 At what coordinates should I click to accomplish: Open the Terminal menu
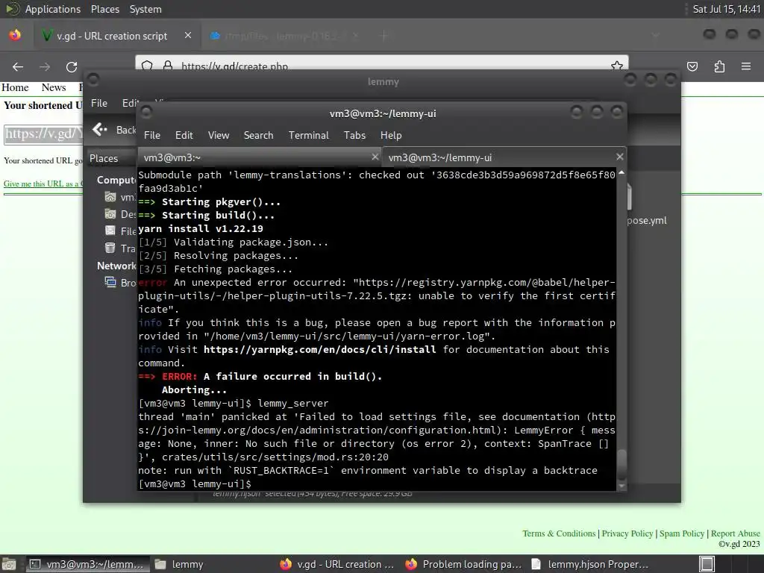(x=308, y=136)
